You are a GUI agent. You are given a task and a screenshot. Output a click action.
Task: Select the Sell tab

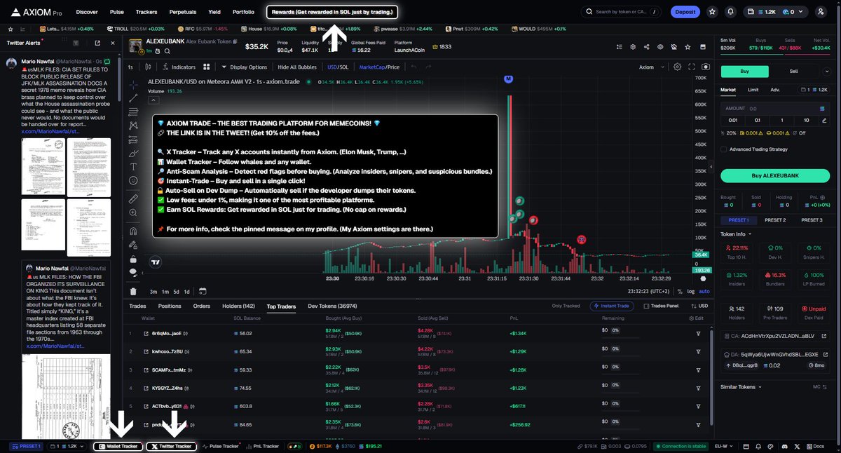coord(793,71)
